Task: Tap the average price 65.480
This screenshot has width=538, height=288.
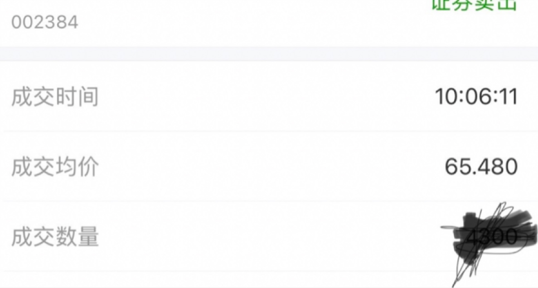Action: click(481, 167)
